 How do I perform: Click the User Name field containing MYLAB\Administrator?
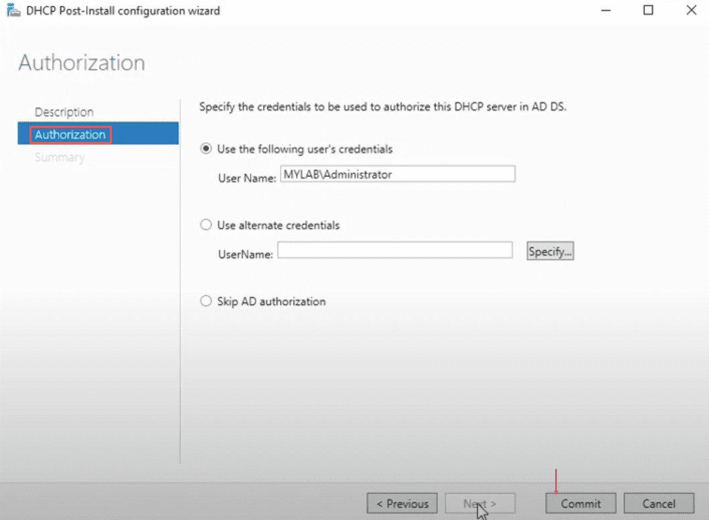point(398,174)
